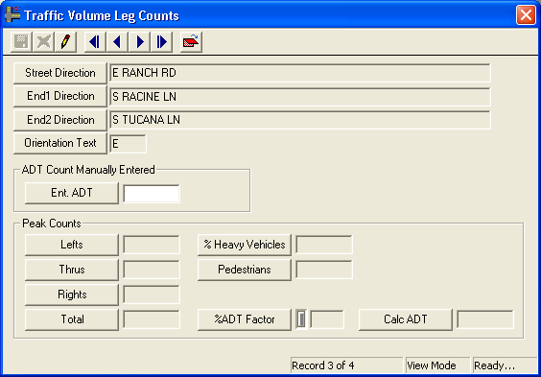Click the View Mode status text
Image resolution: width=541 pixels, height=377 pixels.
(432, 365)
